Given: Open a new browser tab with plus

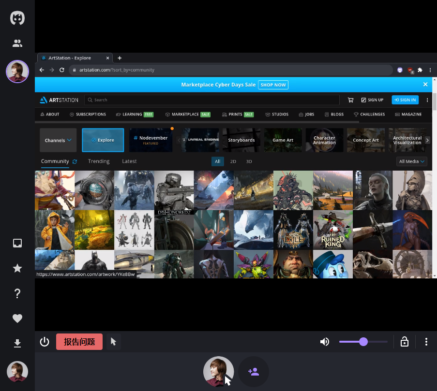Looking at the screenshot, I should coord(120,58).
